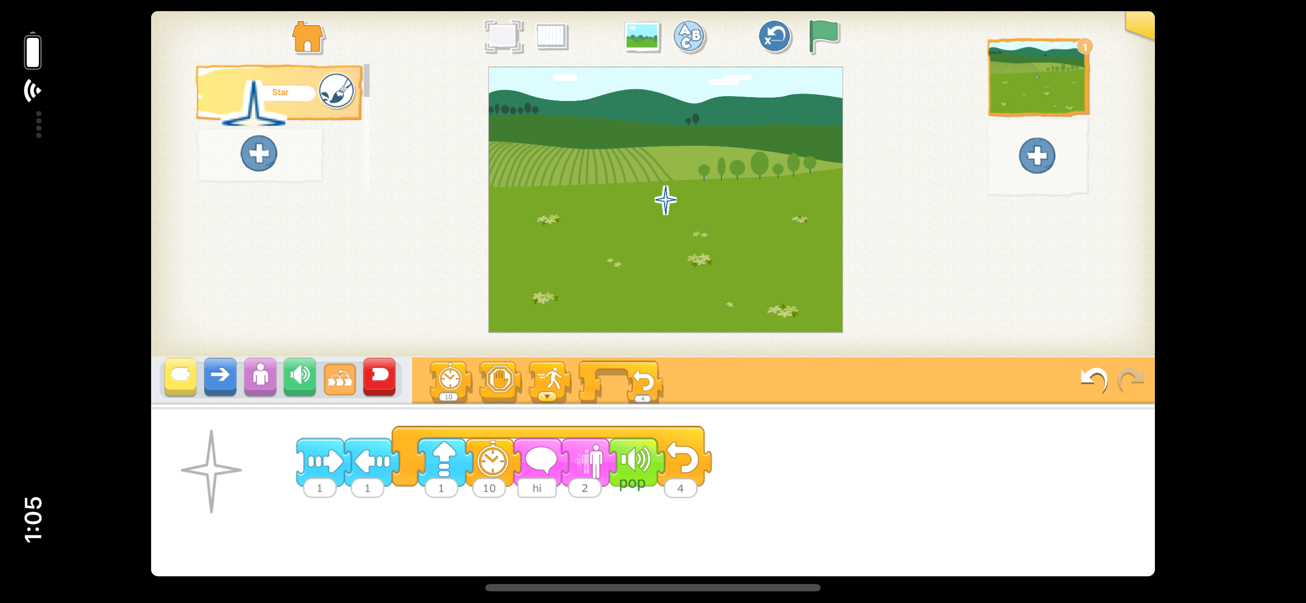The image size is (1306, 603).
Task: Edit the 'hi' say block text field
Action: [x=537, y=488]
